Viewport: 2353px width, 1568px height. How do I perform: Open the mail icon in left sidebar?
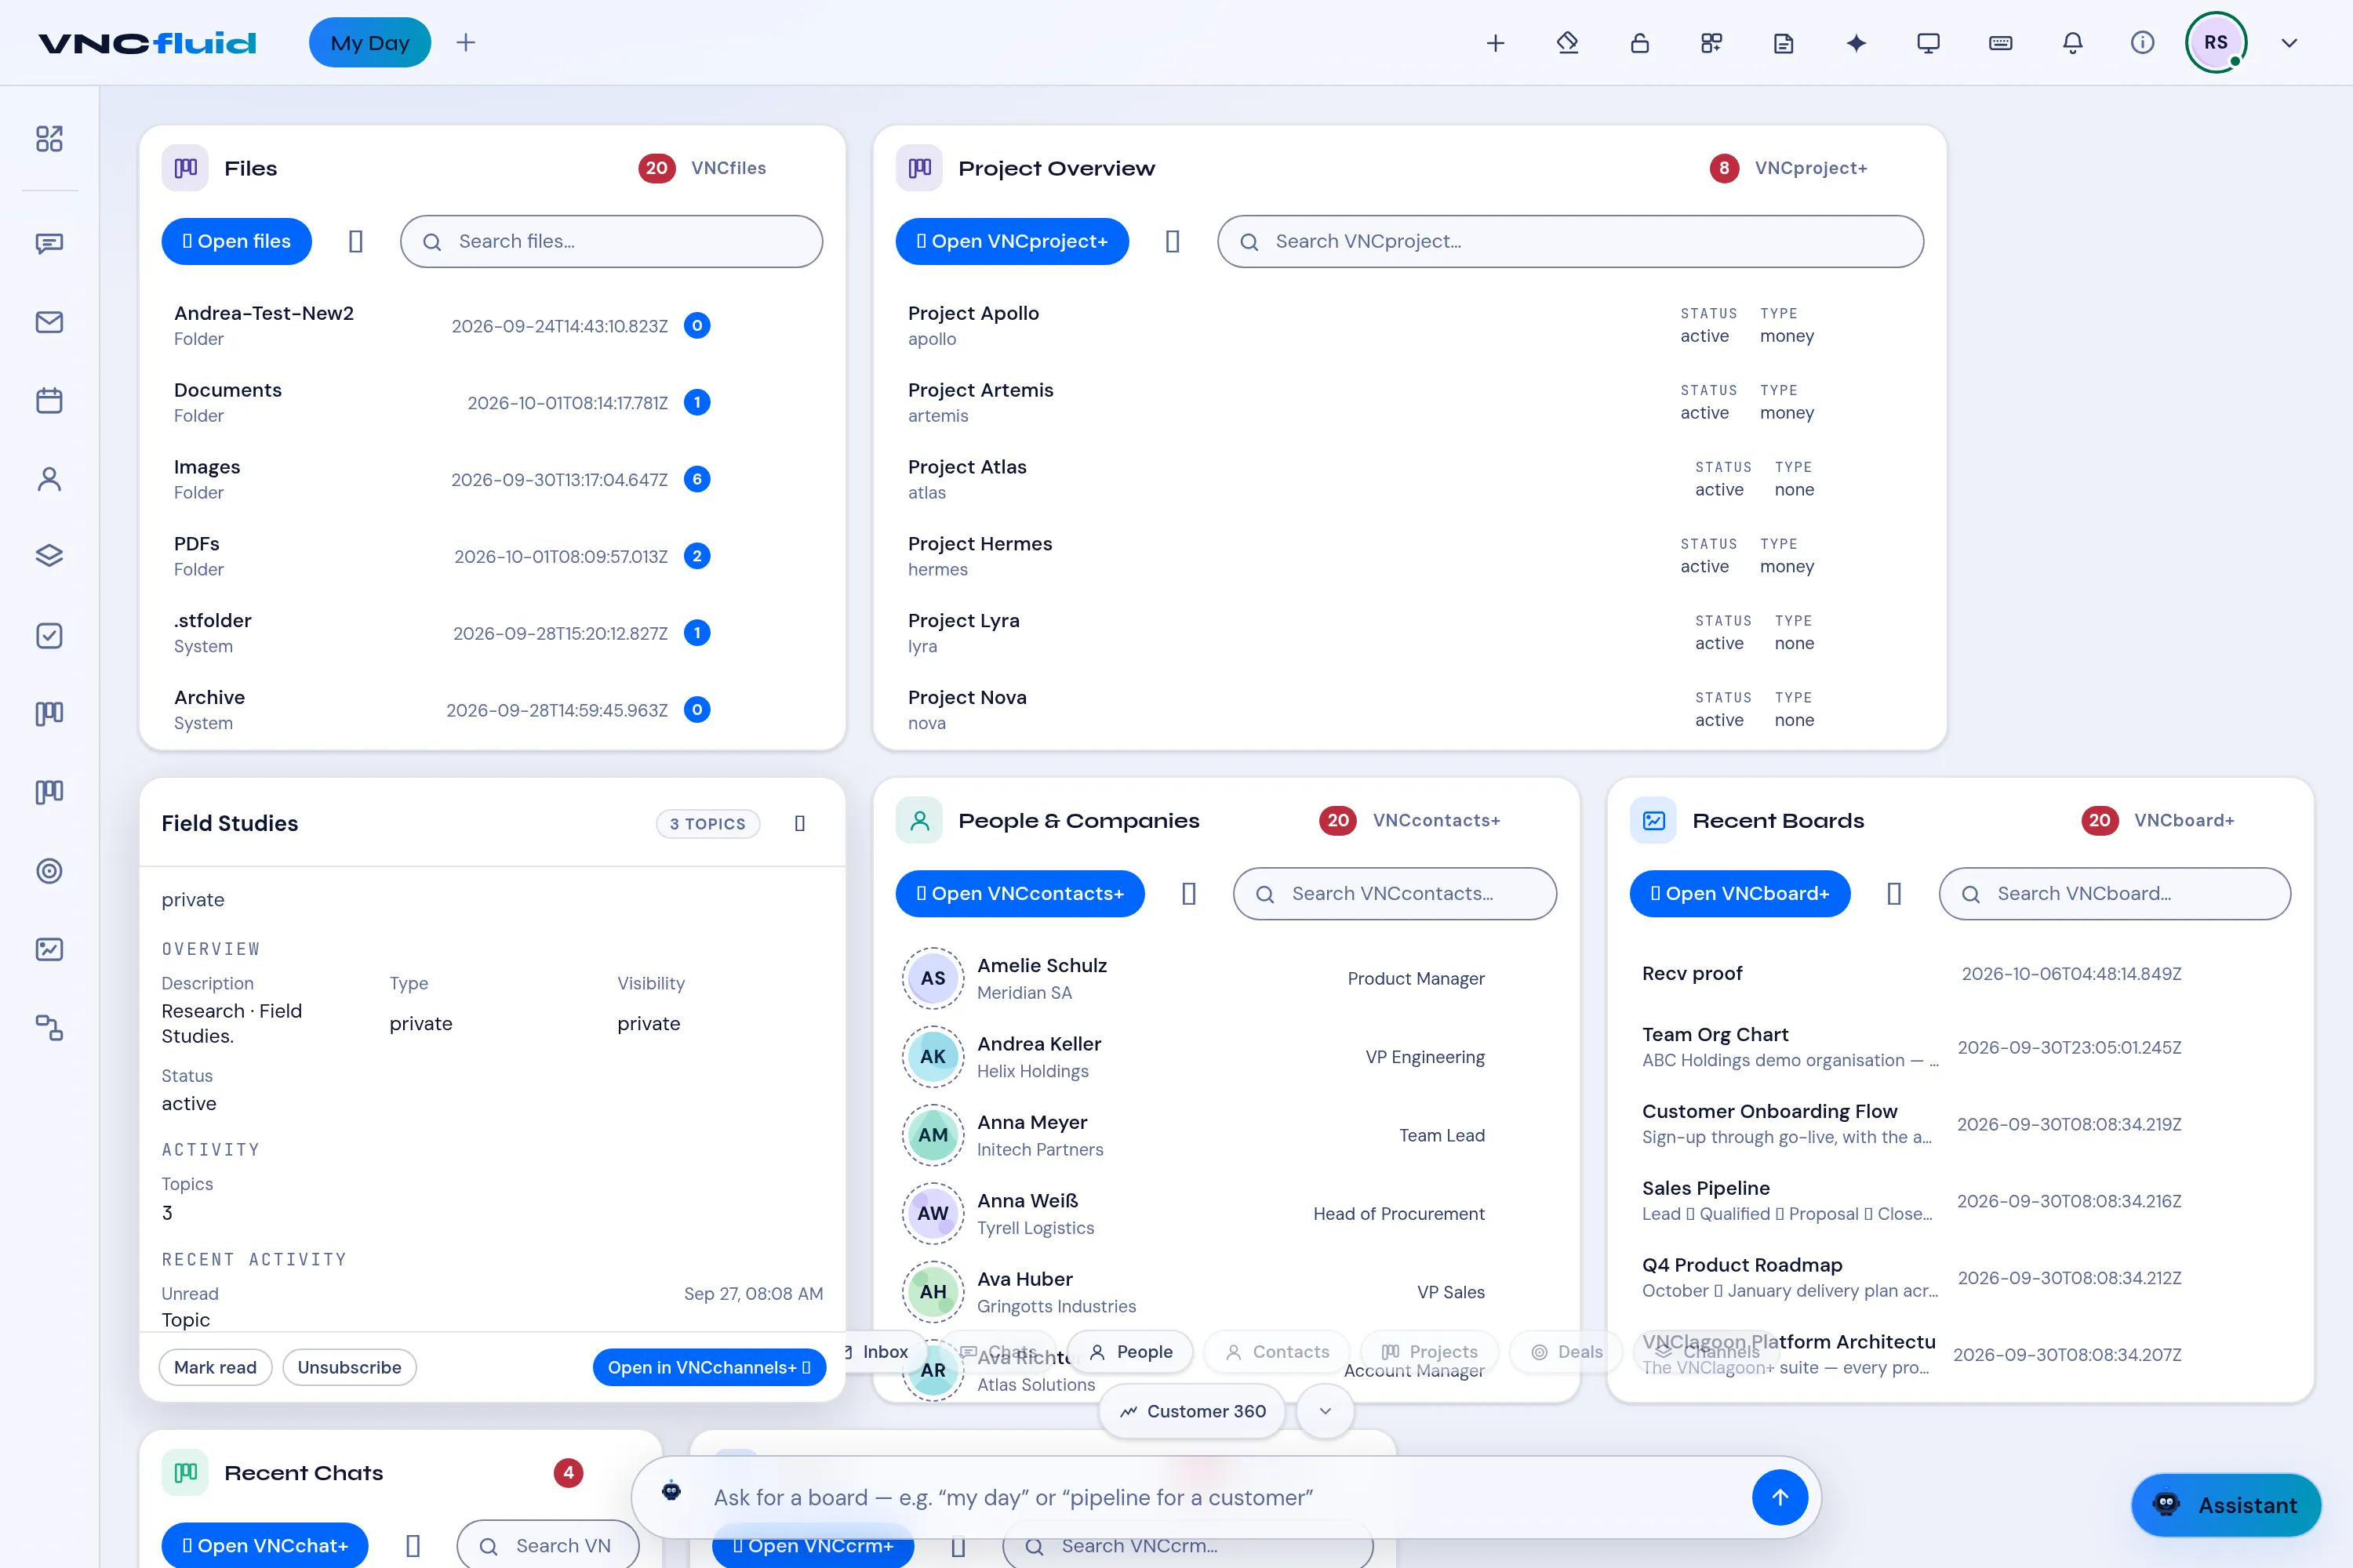tap(49, 322)
